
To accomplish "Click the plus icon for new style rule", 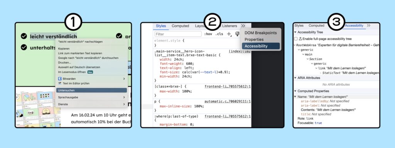I will pyautogui.click(x=229, y=34).
